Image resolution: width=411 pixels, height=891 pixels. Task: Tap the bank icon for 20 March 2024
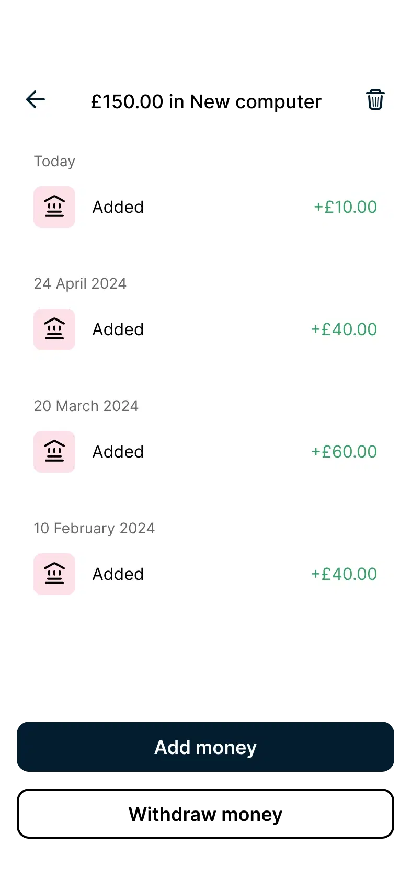54,452
